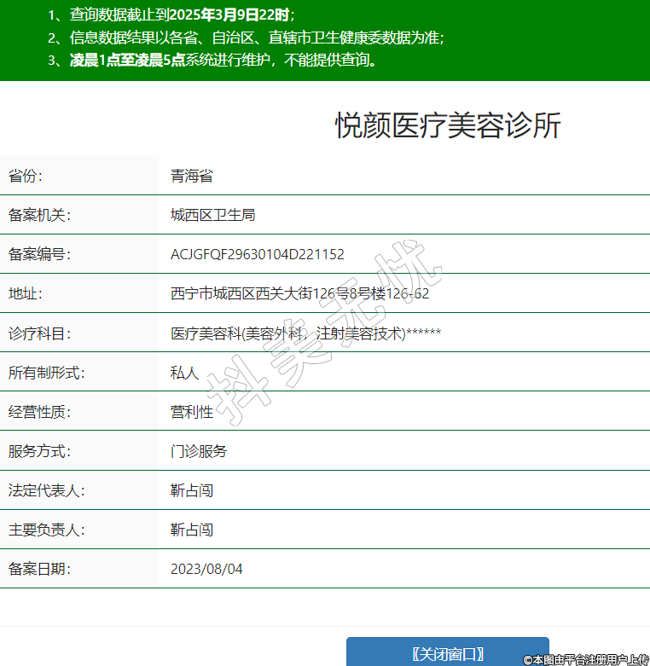The image size is (650, 666).
Task: Select the 地址 field label
Action: [26, 293]
